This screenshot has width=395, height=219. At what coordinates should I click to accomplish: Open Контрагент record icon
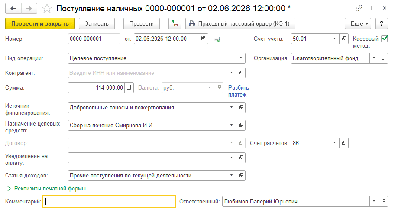pos(241,73)
